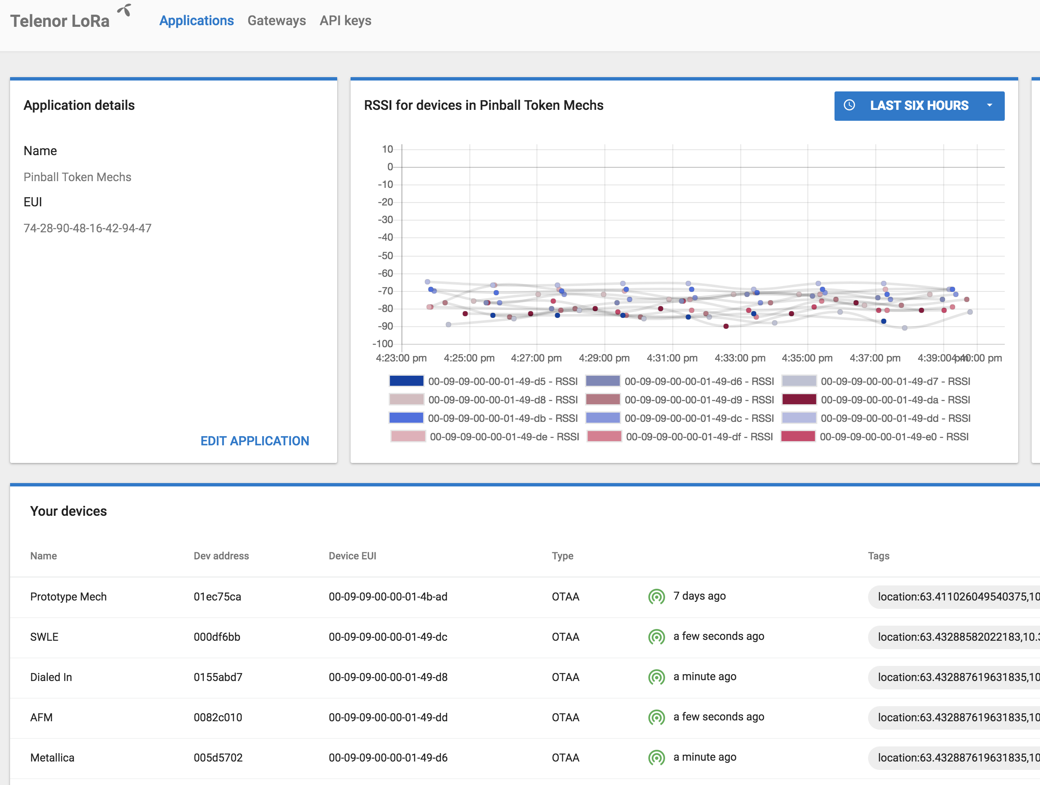Click location tag in Dialed In row
1040x785 pixels.
954,677
